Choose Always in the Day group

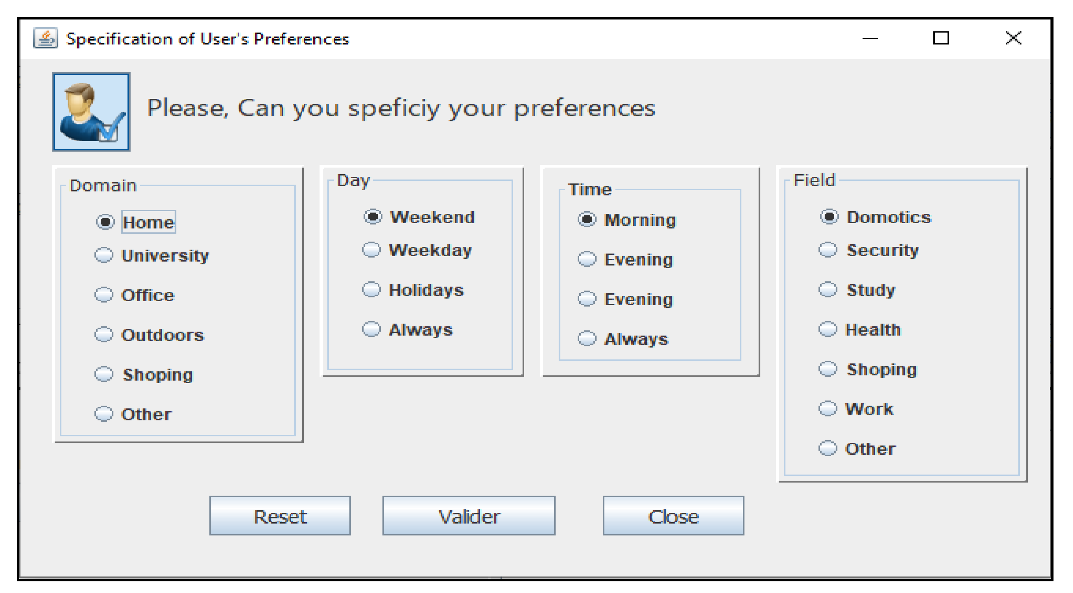coord(371,329)
